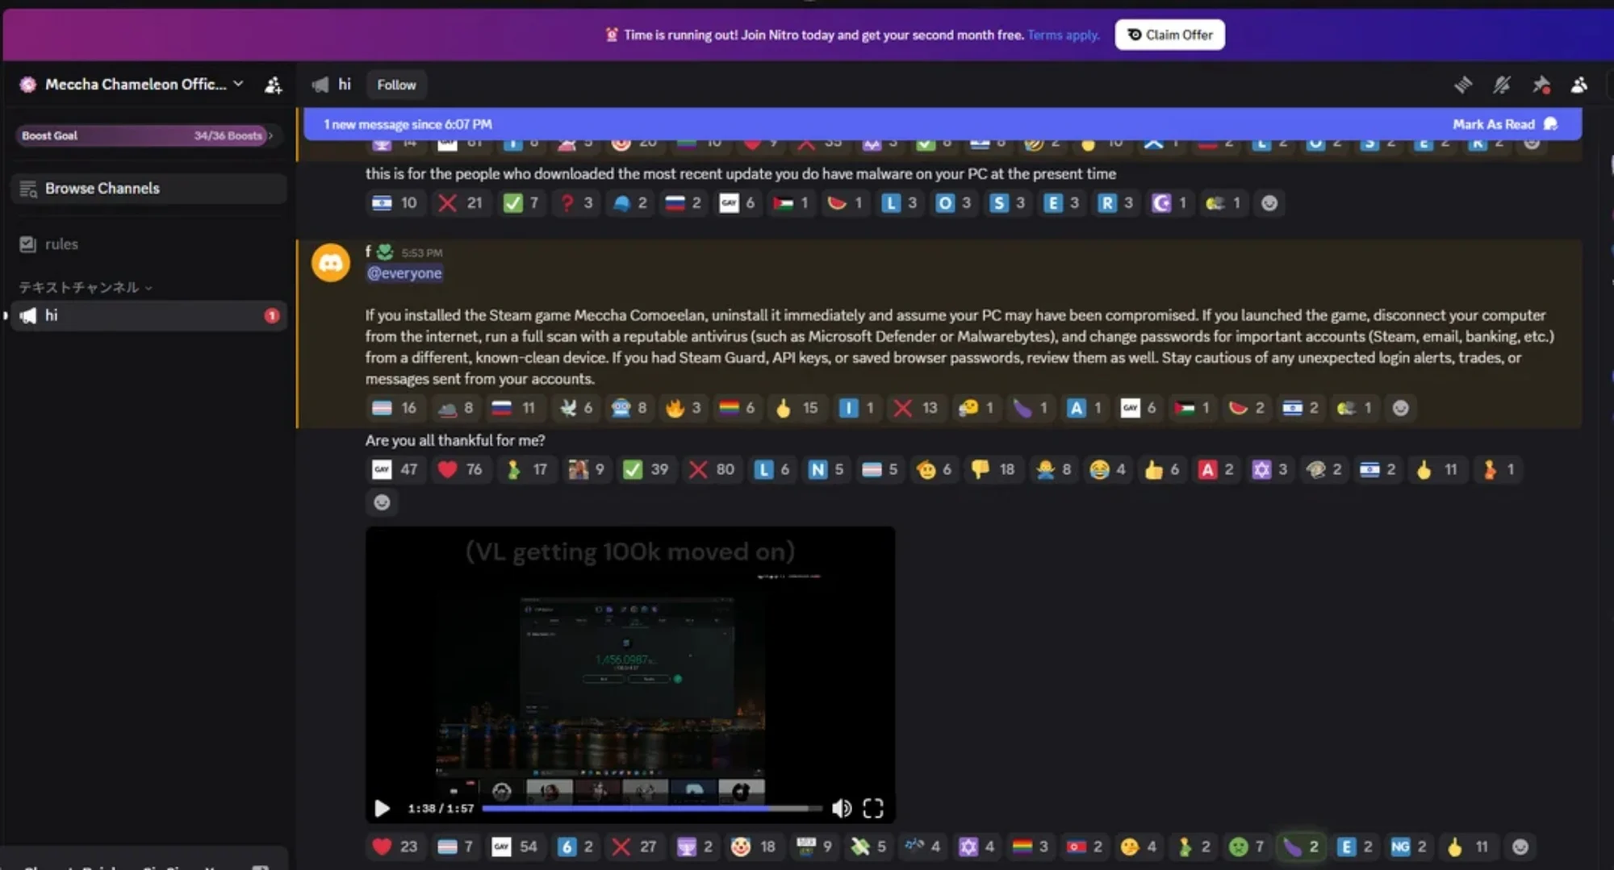1614x870 pixels.
Task: Enter fullscreen on the video player
Action: [x=873, y=808]
